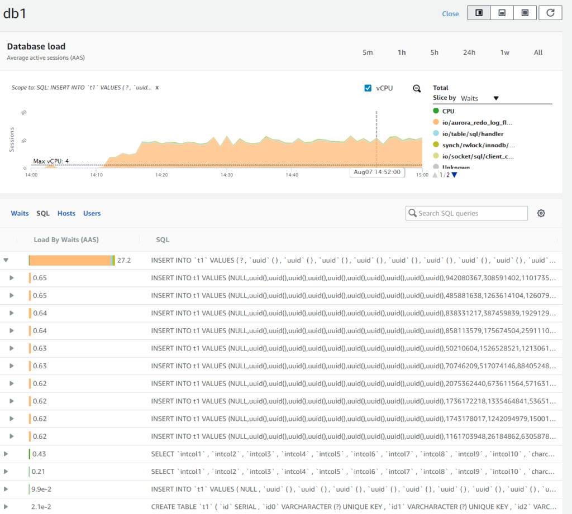Switch to the Hosts tab

pyautogui.click(x=66, y=213)
